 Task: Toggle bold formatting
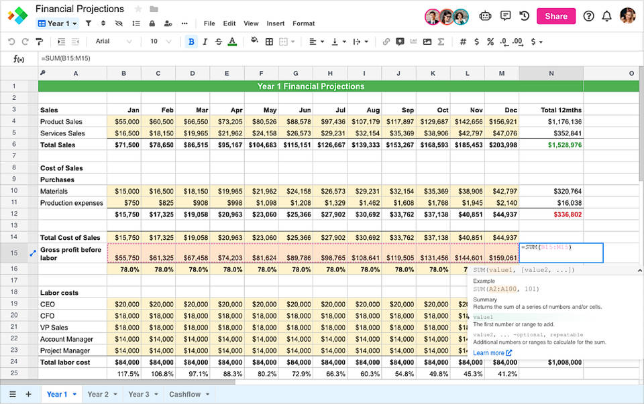(x=191, y=42)
